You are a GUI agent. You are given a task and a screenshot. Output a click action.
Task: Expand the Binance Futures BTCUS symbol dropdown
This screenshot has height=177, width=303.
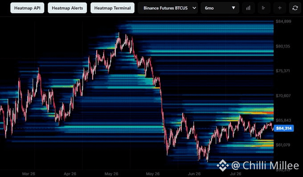(168, 8)
